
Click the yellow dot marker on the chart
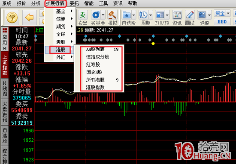[153, 44]
